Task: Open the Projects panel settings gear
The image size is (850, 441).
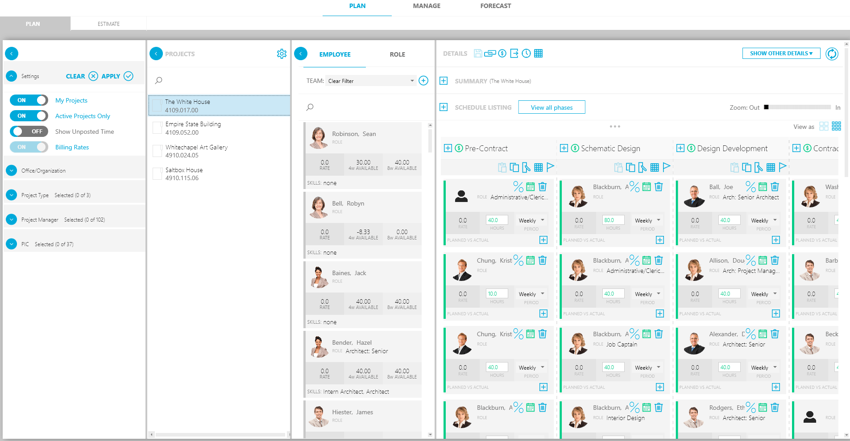Action: click(x=282, y=54)
